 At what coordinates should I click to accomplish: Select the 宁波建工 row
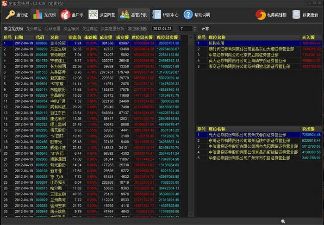(x=91, y=61)
